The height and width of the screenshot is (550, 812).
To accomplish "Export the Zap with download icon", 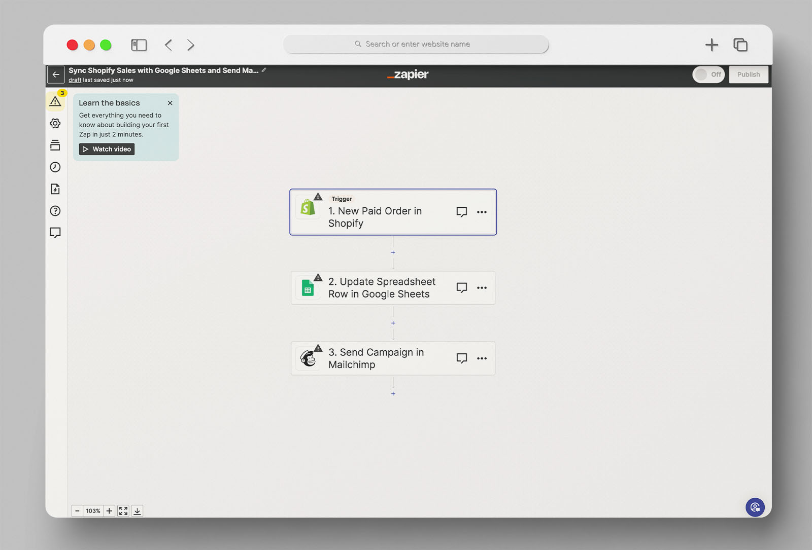I will (137, 511).
